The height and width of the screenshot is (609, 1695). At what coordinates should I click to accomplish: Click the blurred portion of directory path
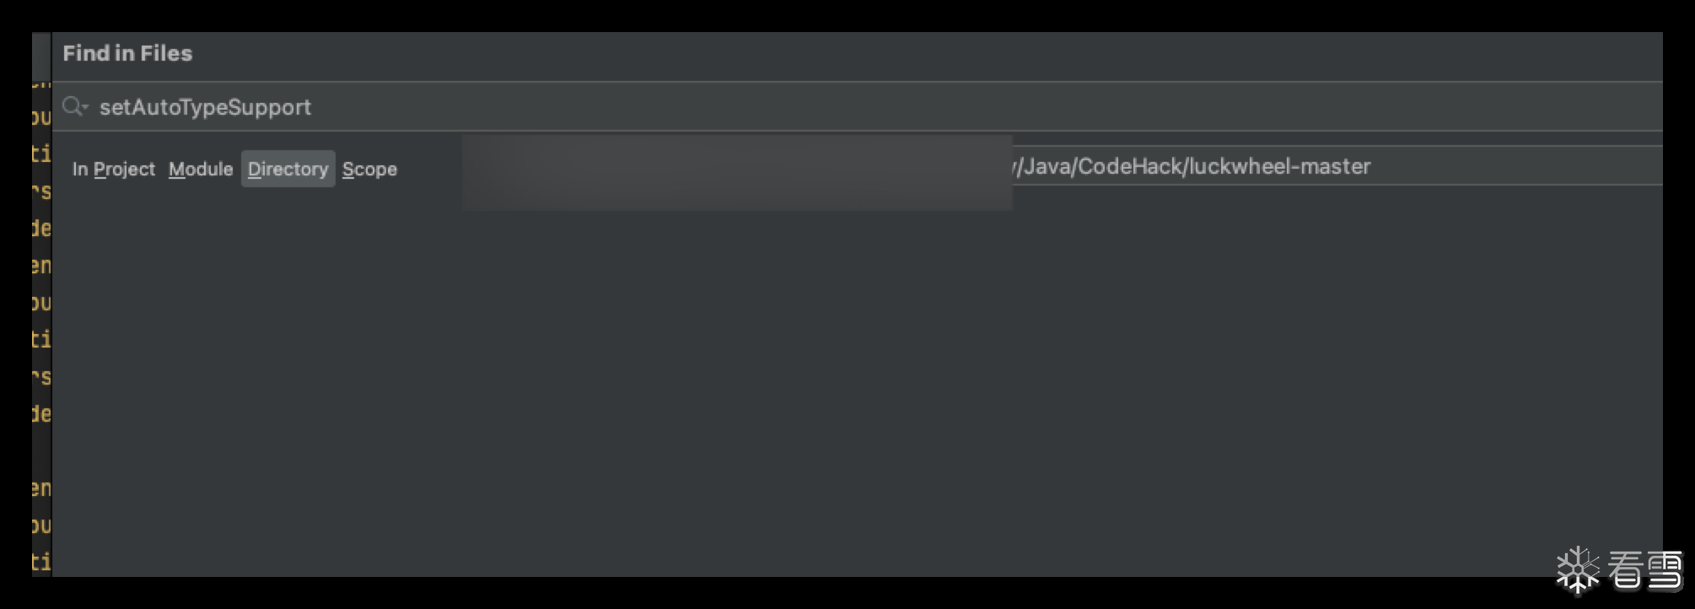pos(736,171)
